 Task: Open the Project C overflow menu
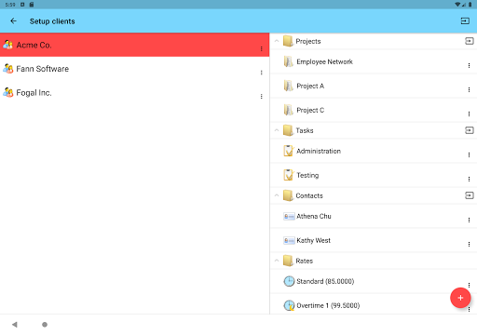(x=469, y=114)
